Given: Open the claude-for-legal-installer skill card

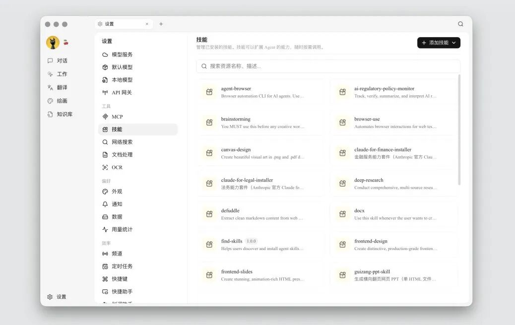Looking at the screenshot, I should [260, 184].
